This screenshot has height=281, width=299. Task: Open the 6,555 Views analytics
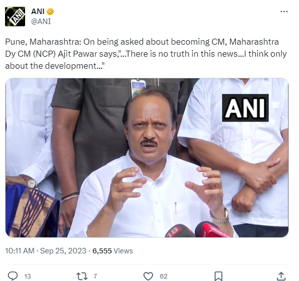pos(112,251)
